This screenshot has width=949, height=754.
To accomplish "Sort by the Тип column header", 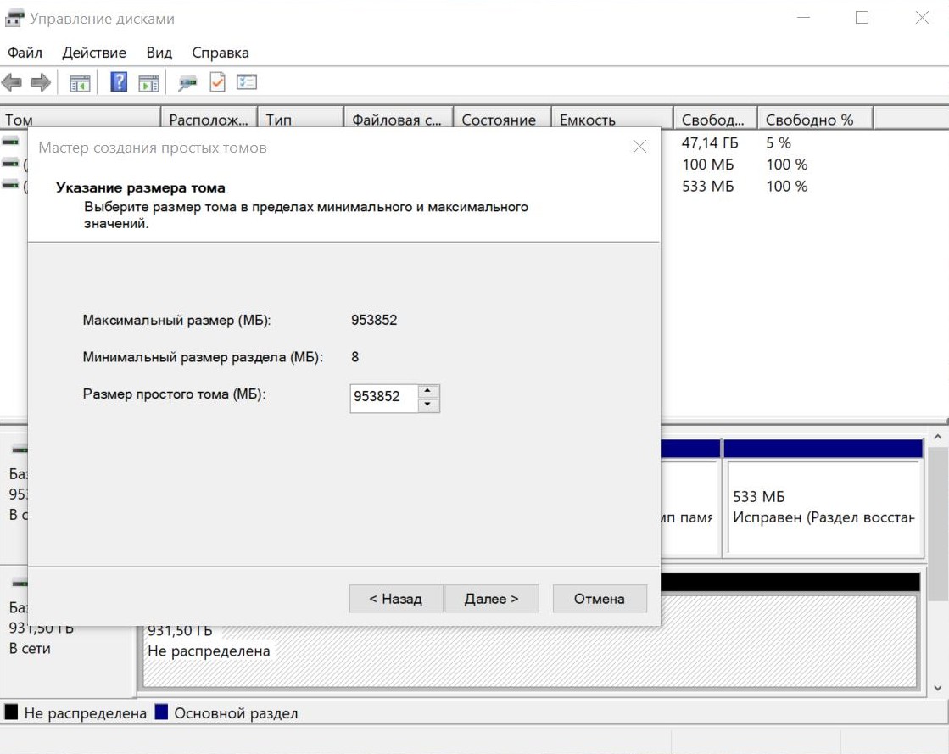I will coord(301,120).
